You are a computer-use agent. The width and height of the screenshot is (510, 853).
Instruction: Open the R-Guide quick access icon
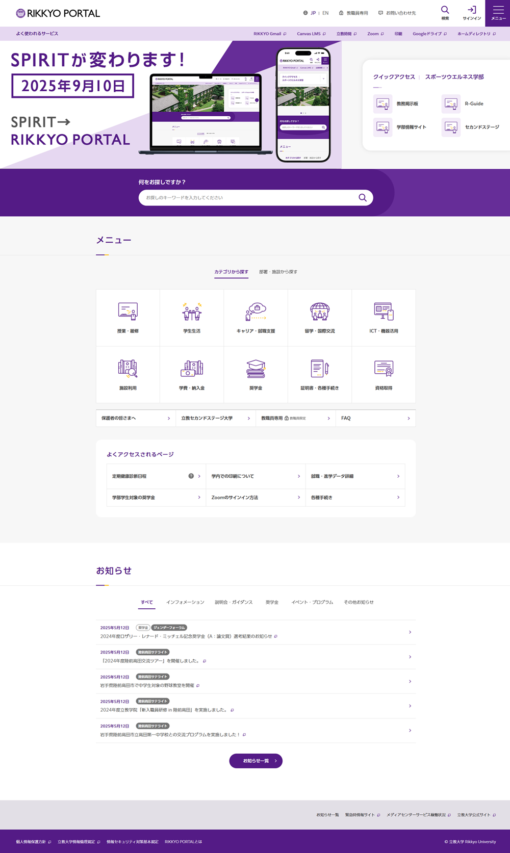[x=451, y=104]
